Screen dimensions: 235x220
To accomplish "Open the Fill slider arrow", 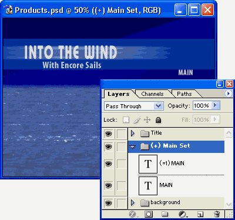I will pyautogui.click(x=215, y=119).
